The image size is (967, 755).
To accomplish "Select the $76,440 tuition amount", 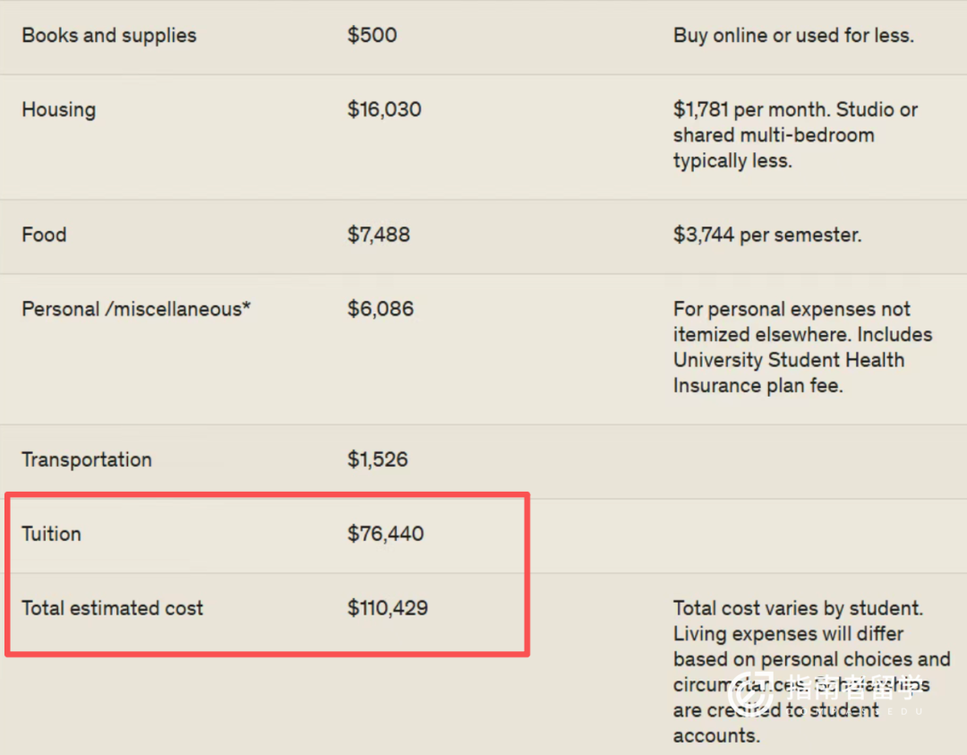I will pos(386,534).
